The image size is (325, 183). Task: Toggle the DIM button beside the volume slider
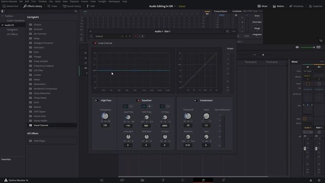click(x=318, y=47)
